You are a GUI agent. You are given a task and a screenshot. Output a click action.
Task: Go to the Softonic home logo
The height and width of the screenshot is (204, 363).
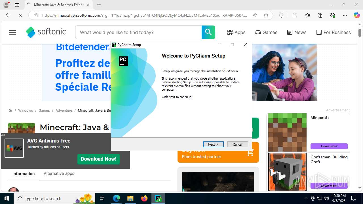(46, 32)
